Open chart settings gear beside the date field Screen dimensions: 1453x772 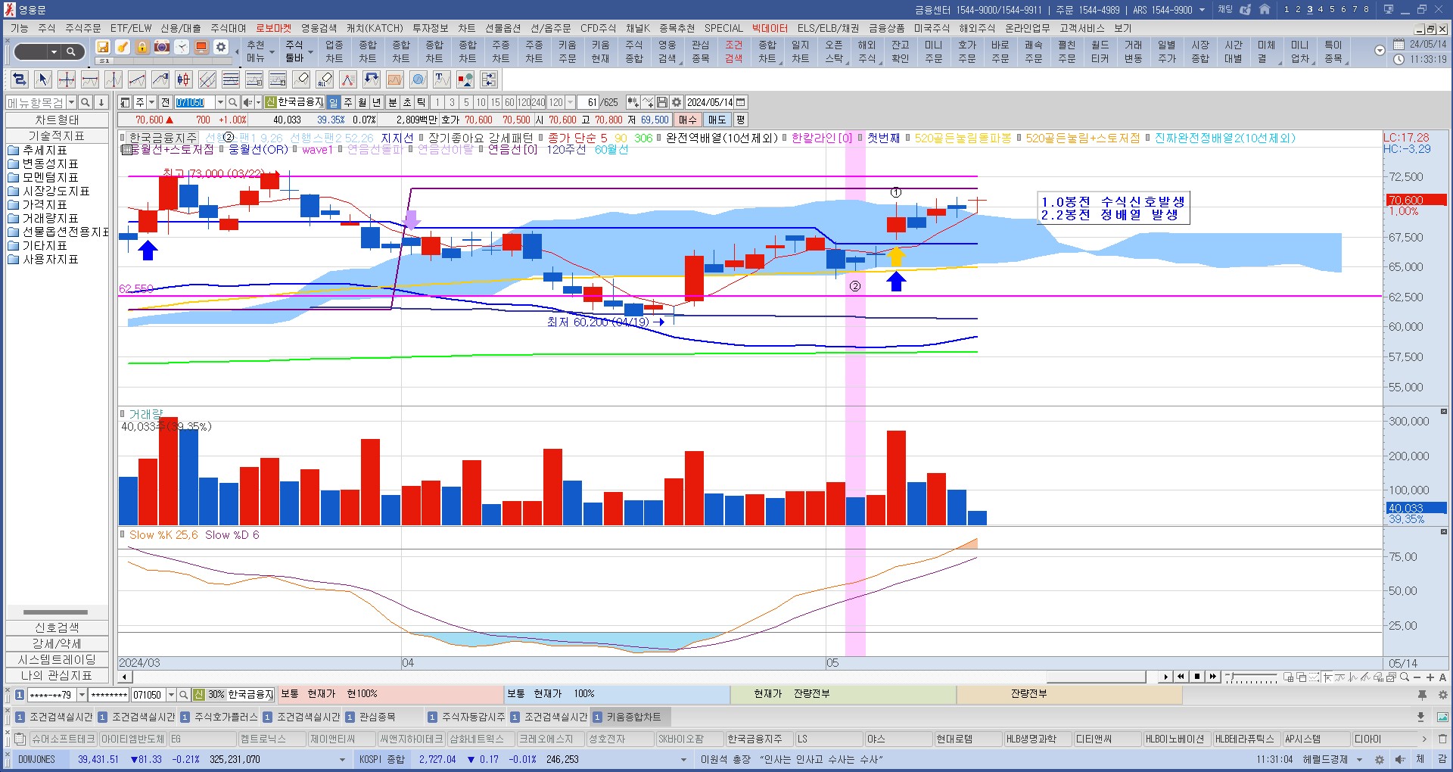click(x=677, y=102)
